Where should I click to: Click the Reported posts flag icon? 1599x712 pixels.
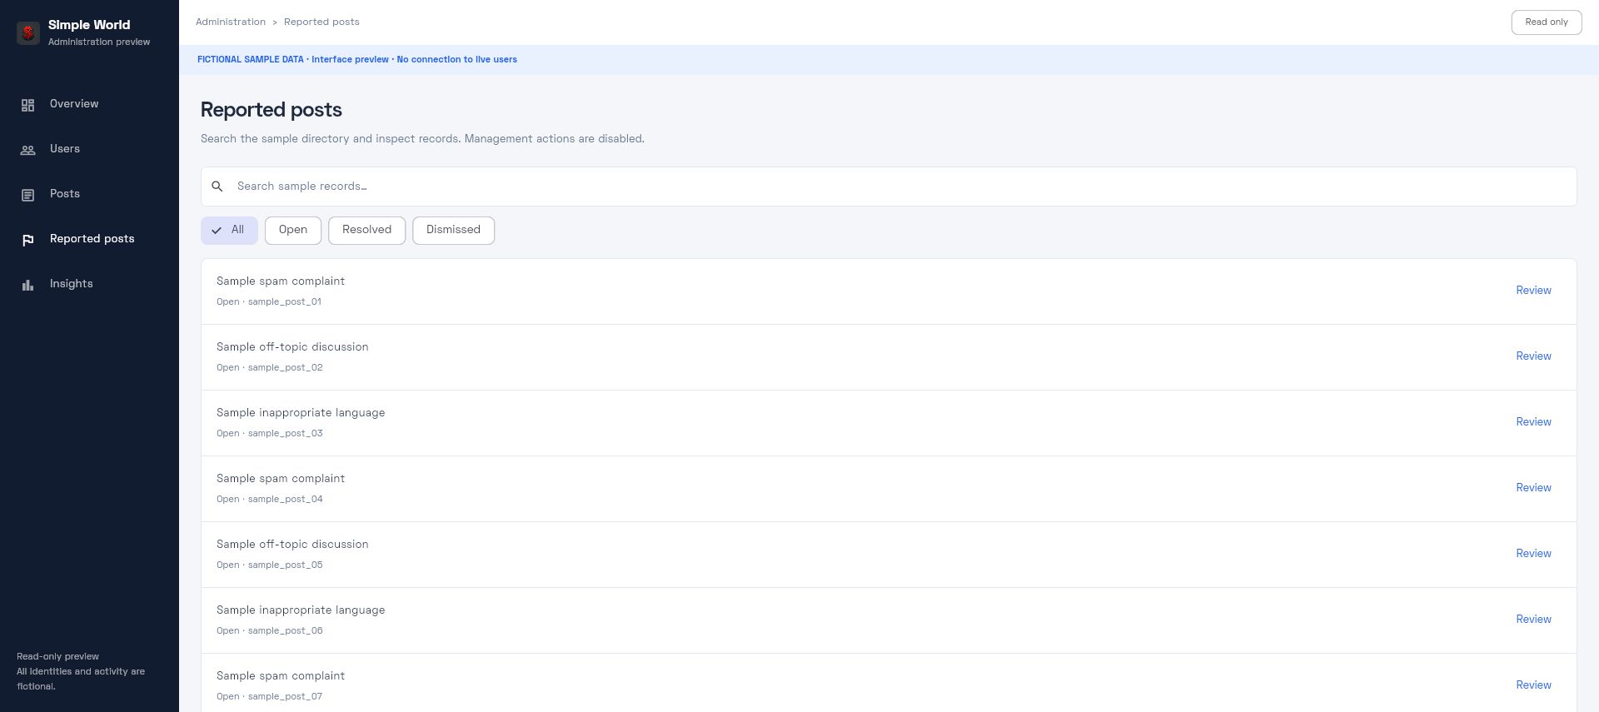coord(27,240)
